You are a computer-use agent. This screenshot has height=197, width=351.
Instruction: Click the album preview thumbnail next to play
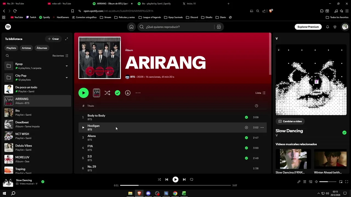pyautogui.click(x=97, y=93)
